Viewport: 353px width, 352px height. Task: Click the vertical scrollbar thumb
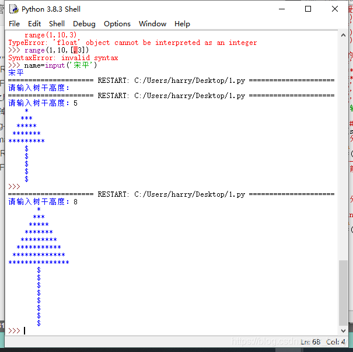(343, 293)
